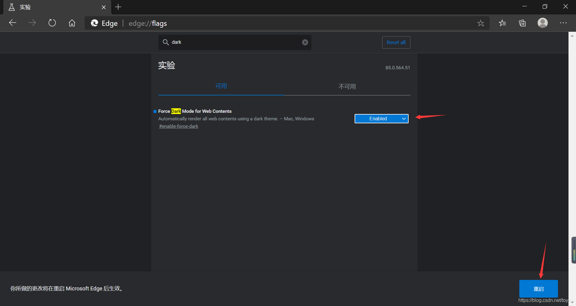Click the edge://flags address bar

pyautogui.click(x=287, y=23)
